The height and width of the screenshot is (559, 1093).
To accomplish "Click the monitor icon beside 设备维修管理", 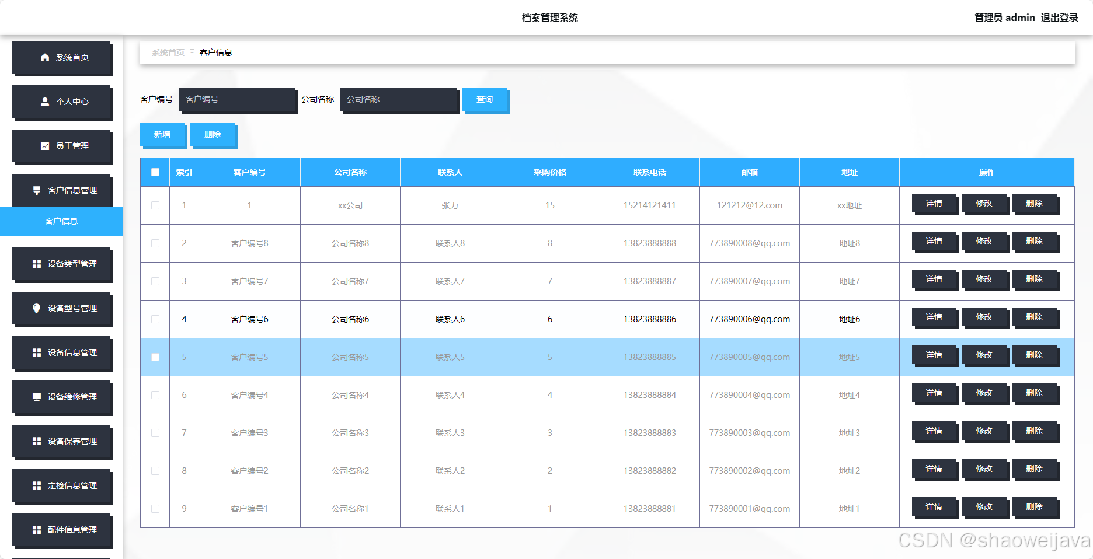I will [x=37, y=397].
